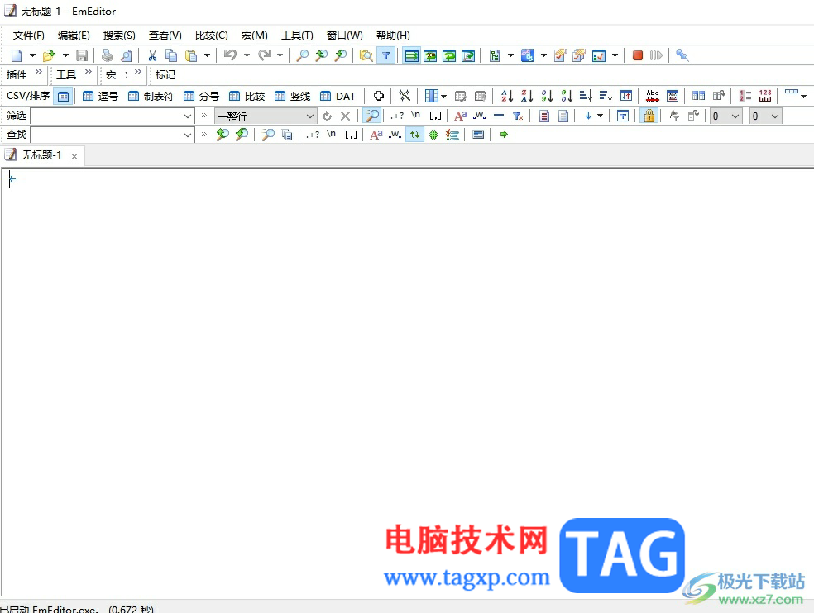Click inside the 筛选 filter input field

[106, 116]
